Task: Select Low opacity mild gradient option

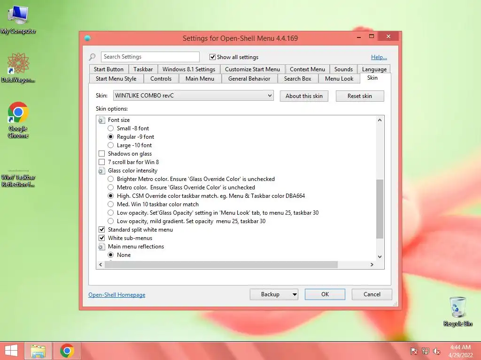Action: click(x=111, y=221)
